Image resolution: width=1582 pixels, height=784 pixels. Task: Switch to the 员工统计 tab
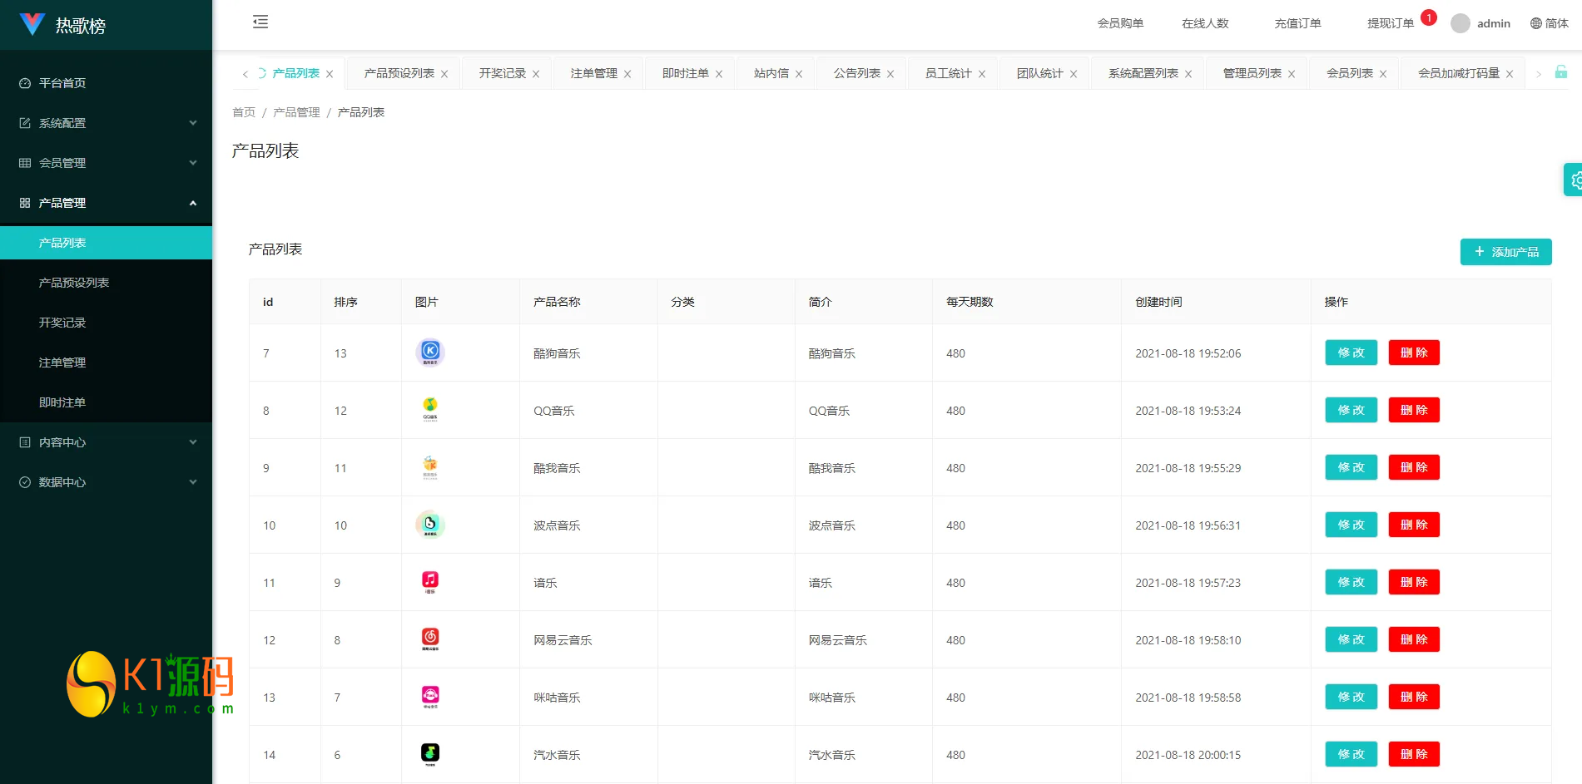click(948, 73)
